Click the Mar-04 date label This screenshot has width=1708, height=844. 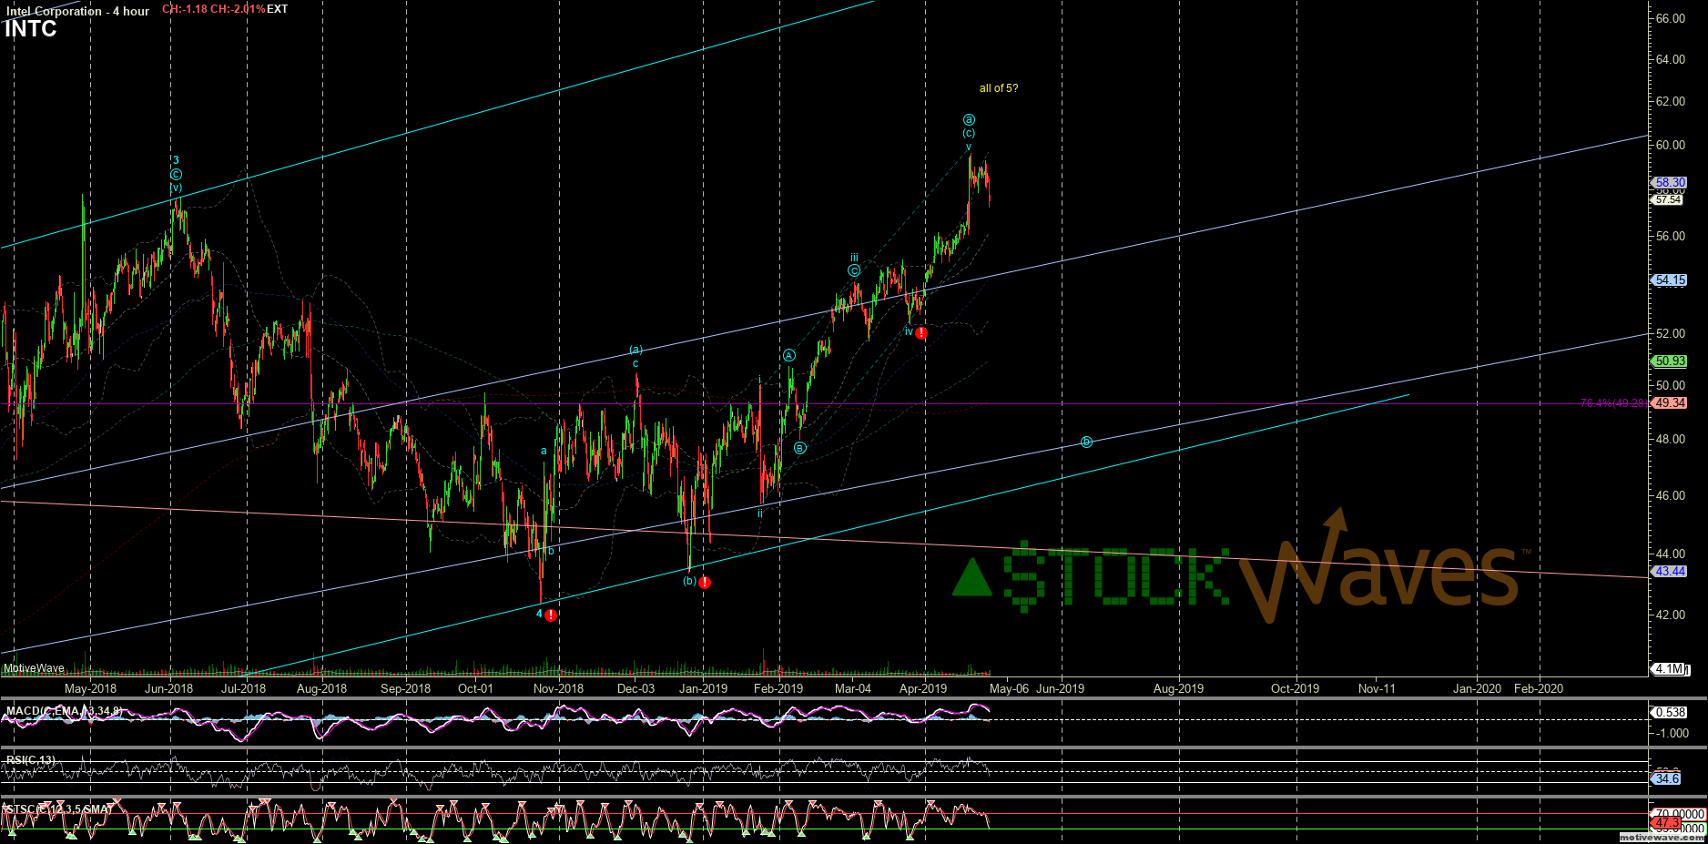coord(853,688)
